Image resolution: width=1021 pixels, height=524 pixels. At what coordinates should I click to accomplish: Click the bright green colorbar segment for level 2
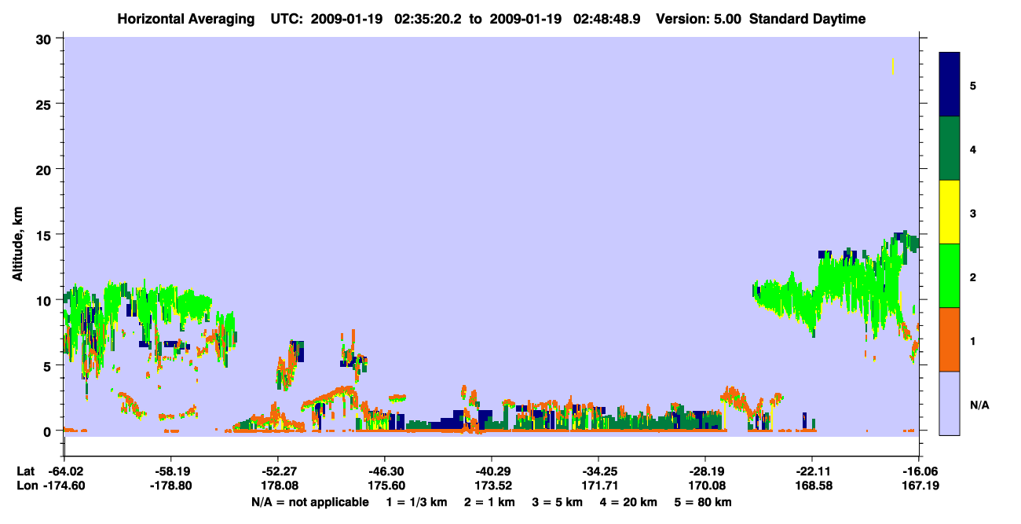(x=950, y=276)
